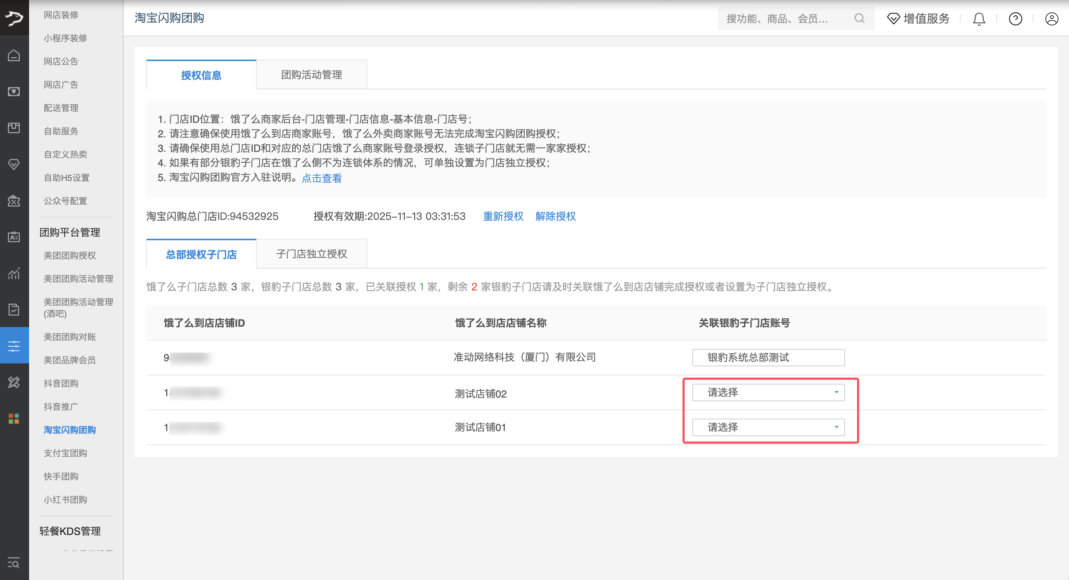Click the 银豹系统总部测试 account field
The image size is (1069, 580).
[768, 357]
